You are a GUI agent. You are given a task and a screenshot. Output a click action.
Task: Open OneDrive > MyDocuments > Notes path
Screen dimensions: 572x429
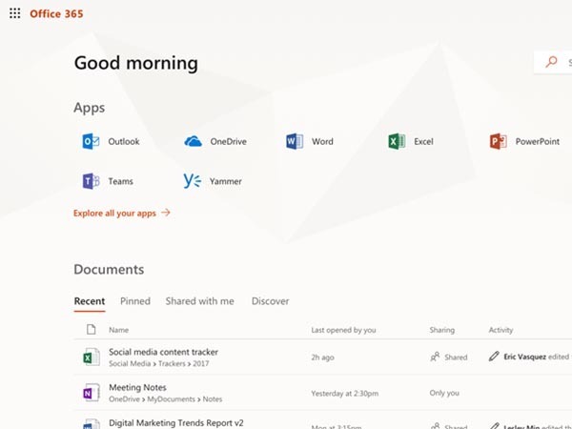[x=165, y=399]
